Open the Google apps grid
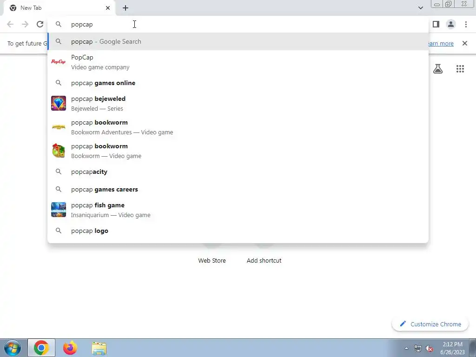 pyautogui.click(x=460, y=69)
